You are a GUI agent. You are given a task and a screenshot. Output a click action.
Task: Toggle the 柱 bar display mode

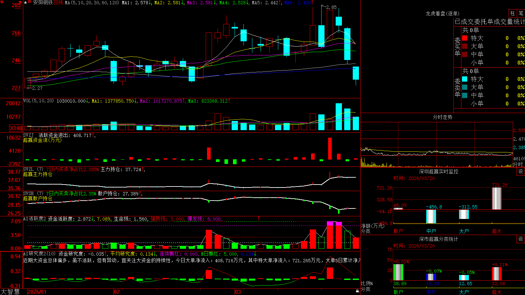tap(513, 13)
